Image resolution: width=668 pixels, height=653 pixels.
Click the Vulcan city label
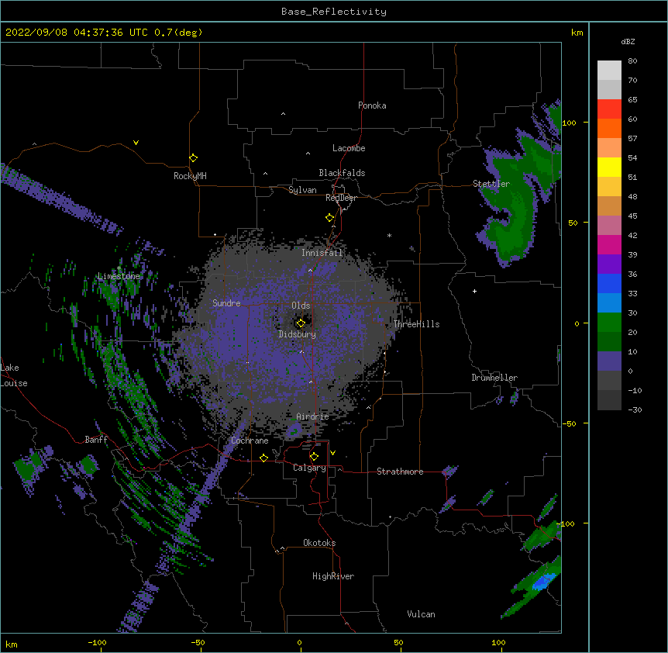(421, 614)
